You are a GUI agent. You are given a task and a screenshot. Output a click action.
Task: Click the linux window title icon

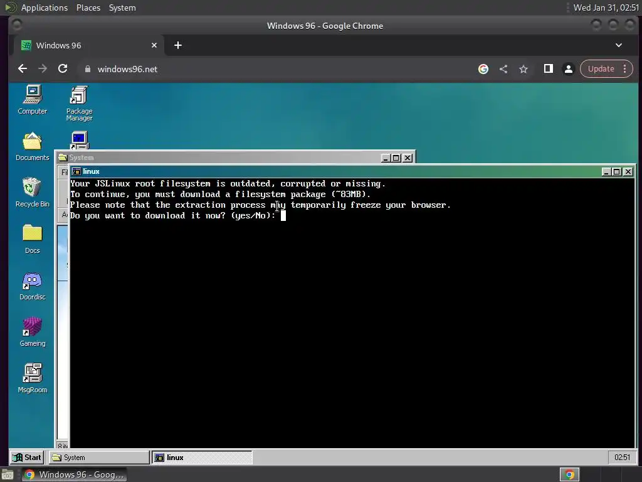click(76, 171)
